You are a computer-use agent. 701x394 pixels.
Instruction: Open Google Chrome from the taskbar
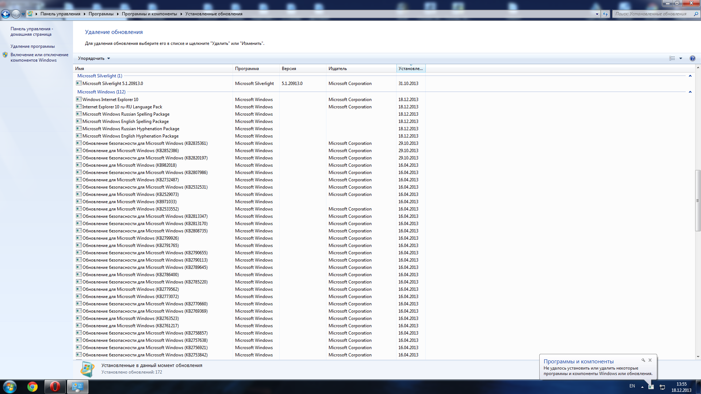(x=32, y=387)
